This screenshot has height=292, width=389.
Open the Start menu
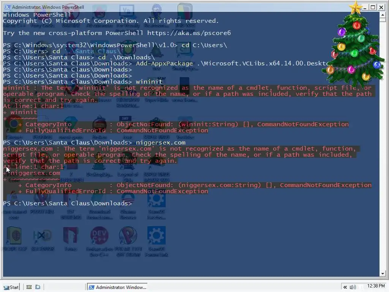coord(11,287)
